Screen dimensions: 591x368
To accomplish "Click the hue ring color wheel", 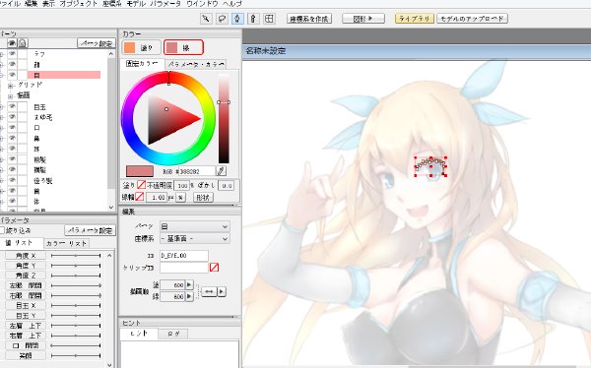I will coord(168,118).
